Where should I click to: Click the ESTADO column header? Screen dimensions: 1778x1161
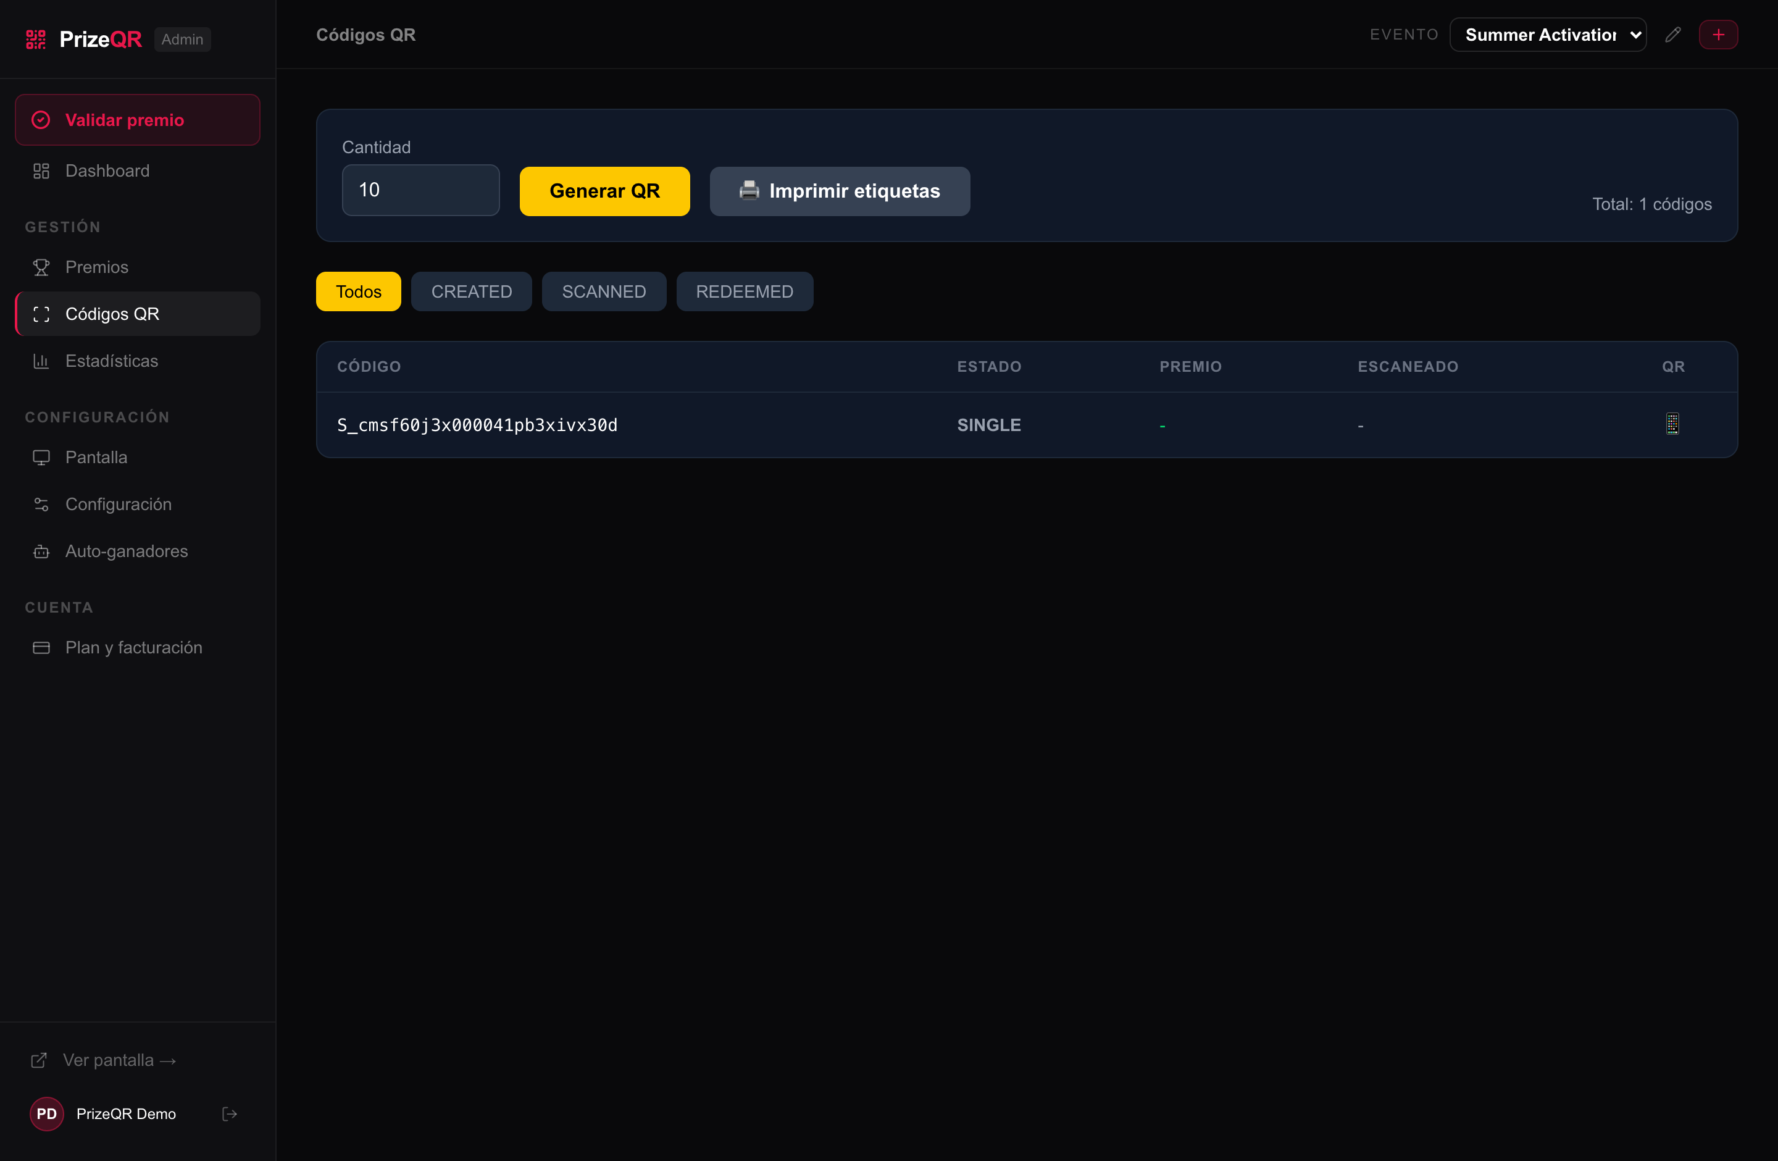989,367
